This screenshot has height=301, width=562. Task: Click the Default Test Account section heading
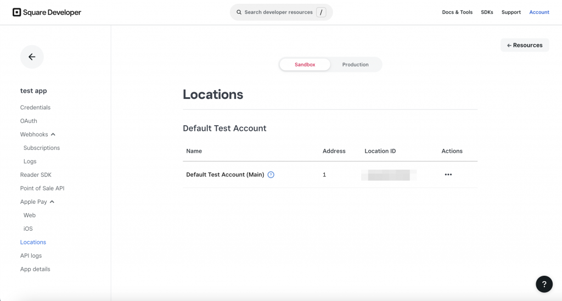[224, 129]
